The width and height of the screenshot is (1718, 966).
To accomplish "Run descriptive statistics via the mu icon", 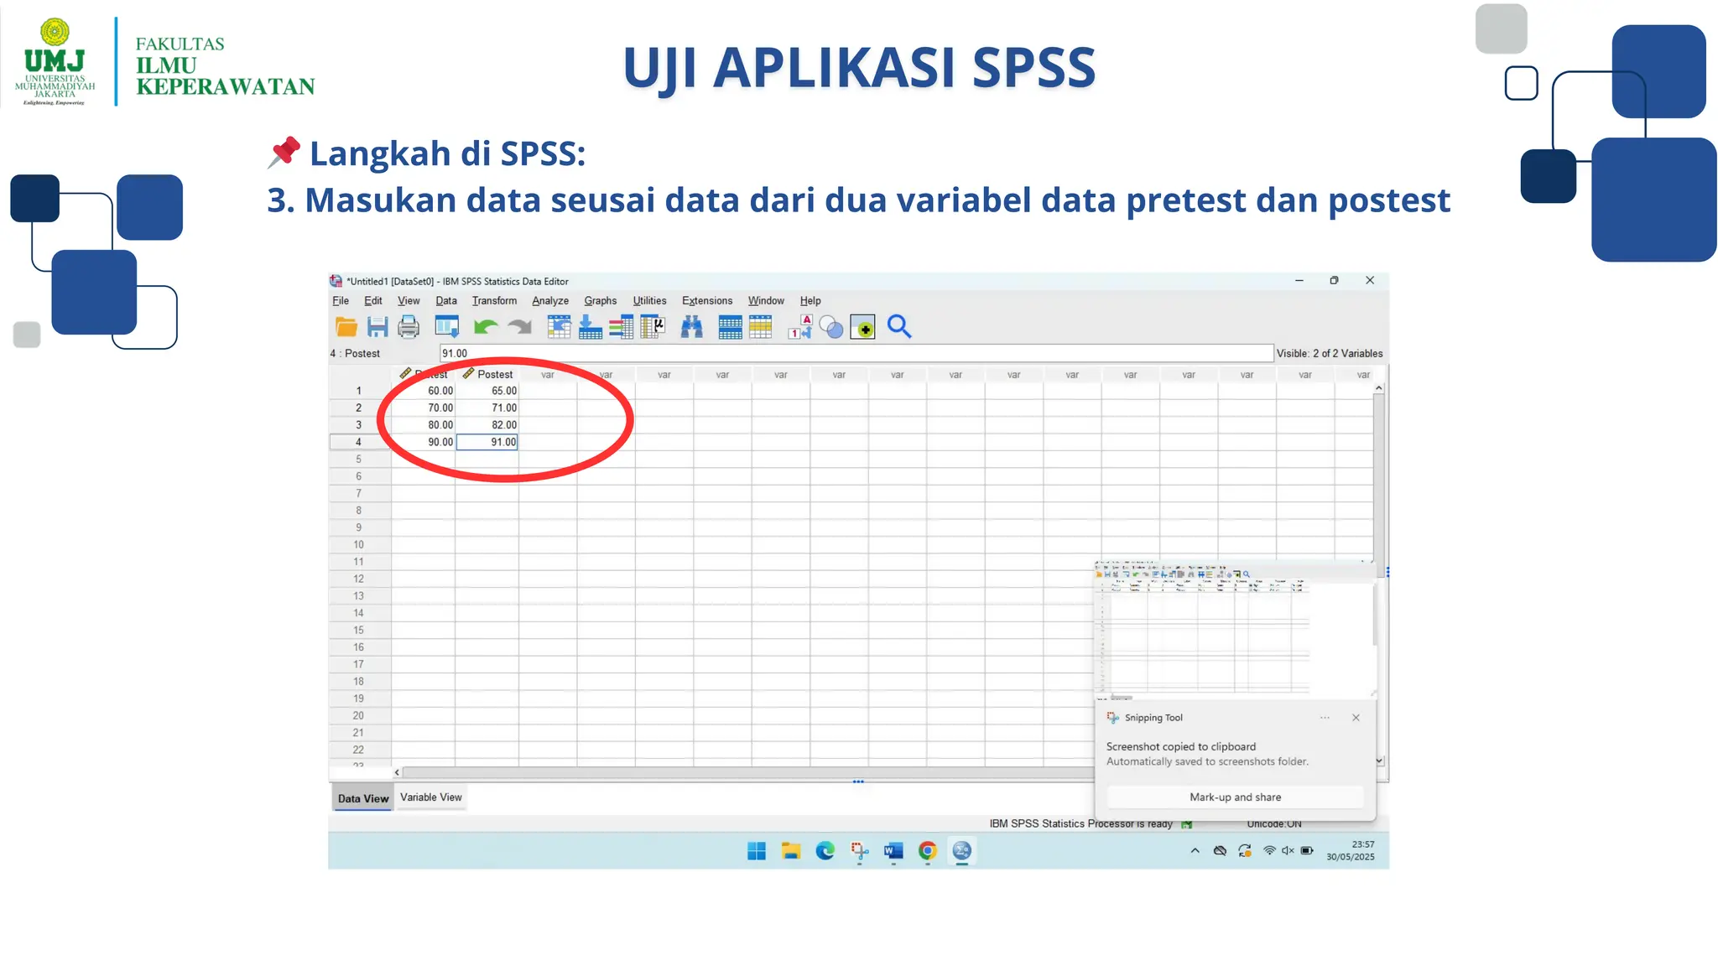I will [x=652, y=327].
